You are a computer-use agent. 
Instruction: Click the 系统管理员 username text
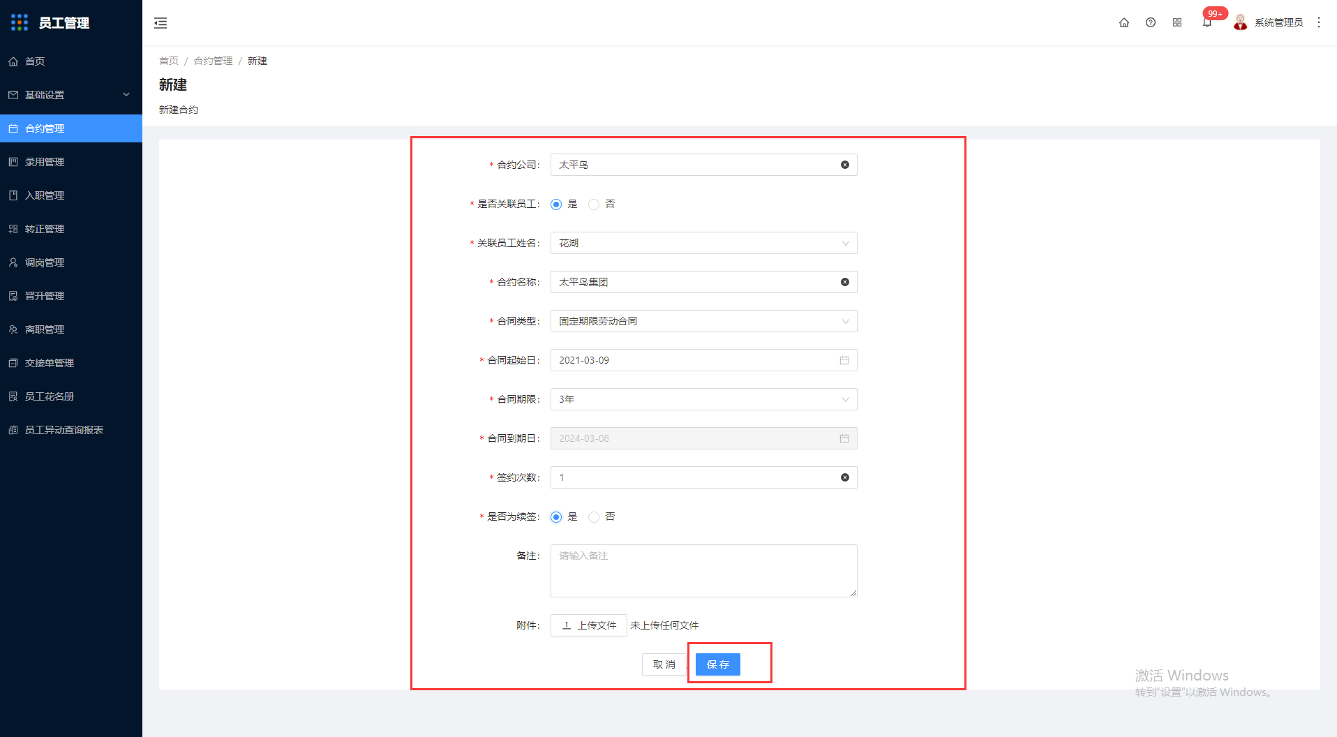pyautogui.click(x=1278, y=22)
